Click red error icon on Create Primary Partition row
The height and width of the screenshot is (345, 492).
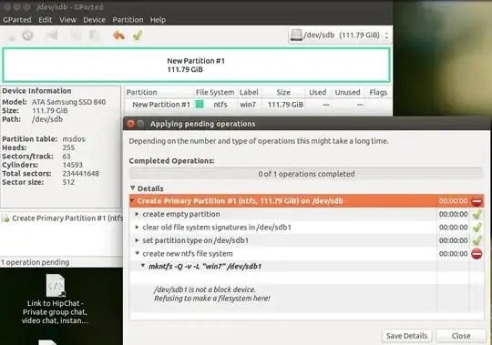(x=477, y=201)
